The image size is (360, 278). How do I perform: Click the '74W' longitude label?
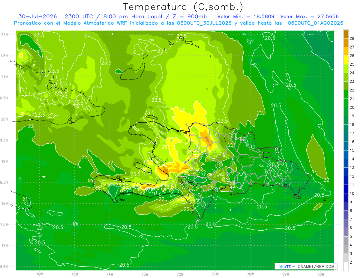pyautogui.click(x=110, y=274)
